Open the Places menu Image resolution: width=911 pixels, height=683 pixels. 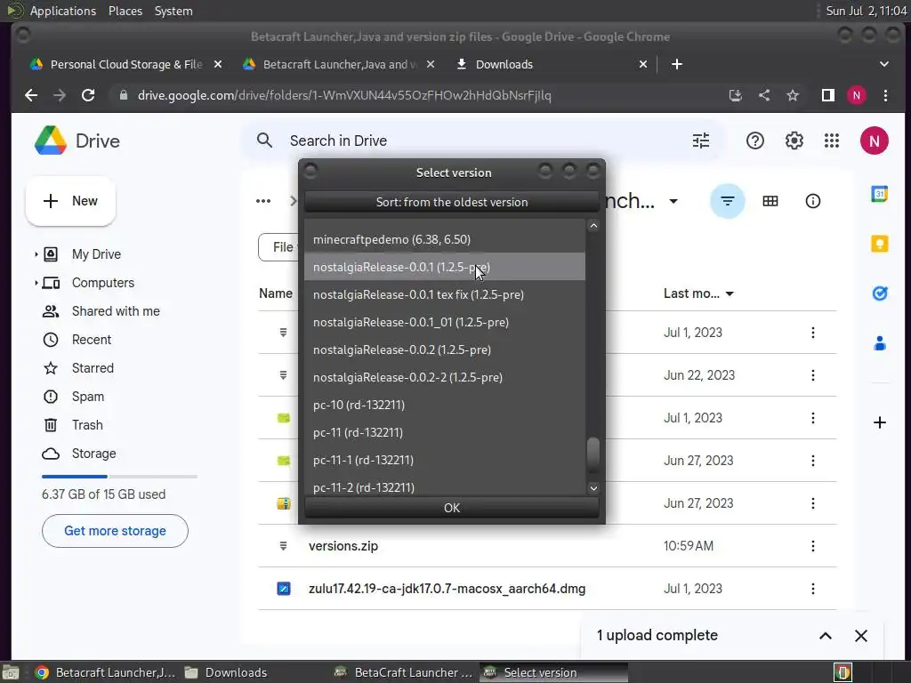pyautogui.click(x=125, y=11)
